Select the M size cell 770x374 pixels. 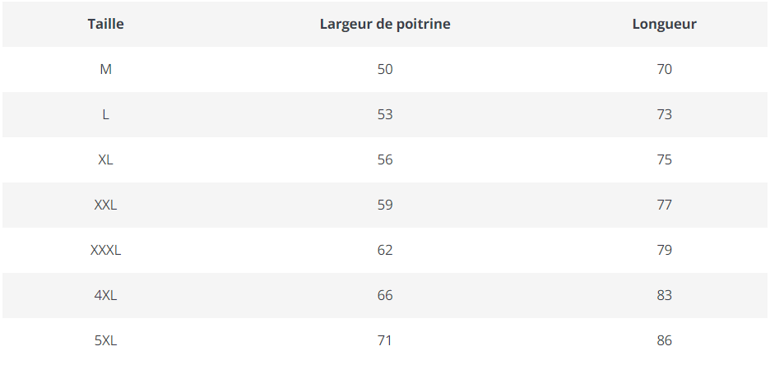[105, 69]
